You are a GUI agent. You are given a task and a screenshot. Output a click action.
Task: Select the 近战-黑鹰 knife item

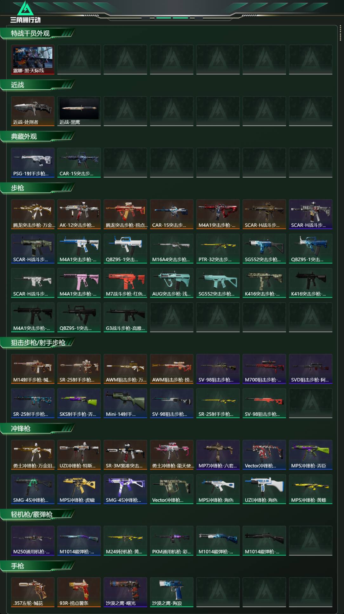(79, 111)
